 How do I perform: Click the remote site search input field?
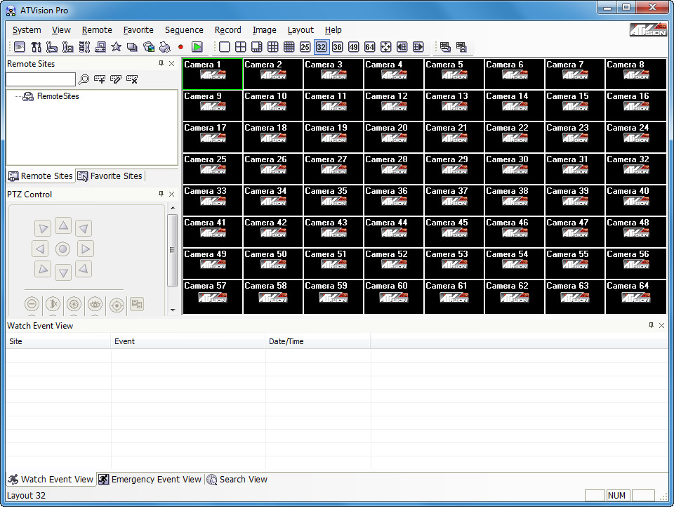pyautogui.click(x=40, y=79)
